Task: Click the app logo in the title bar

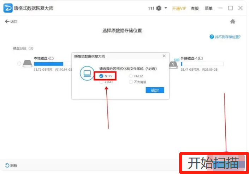Action: point(8,8)
